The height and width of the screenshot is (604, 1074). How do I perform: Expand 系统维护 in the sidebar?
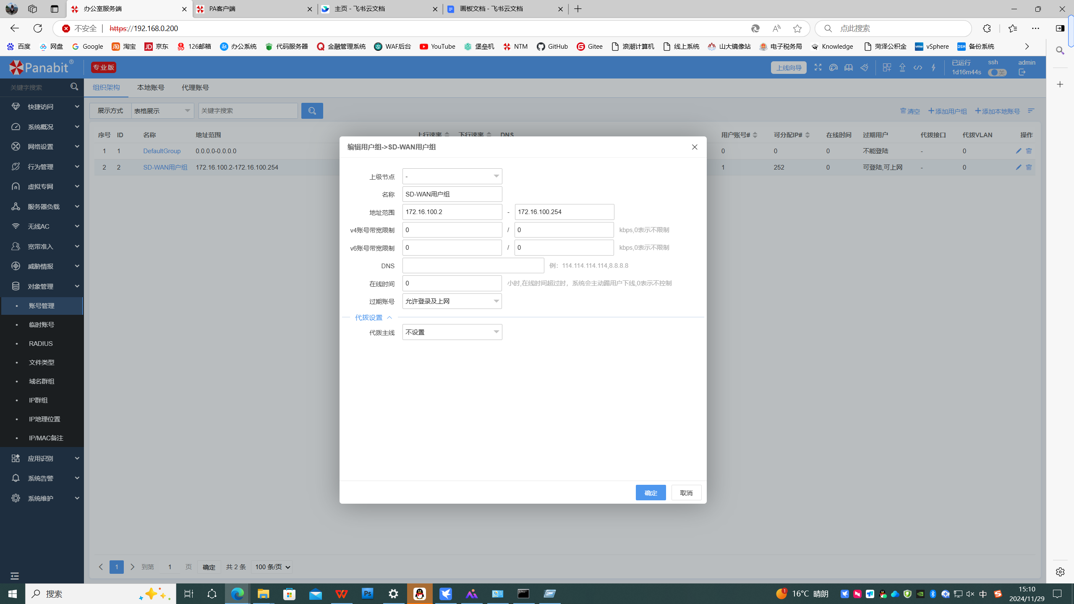[x=42, y=498]
